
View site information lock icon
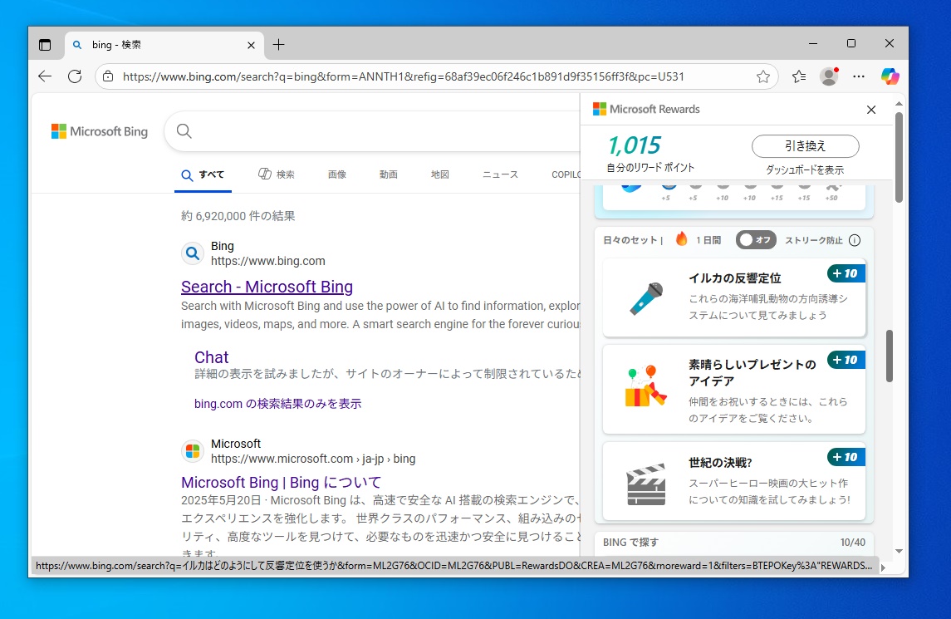tap(108, 76)
